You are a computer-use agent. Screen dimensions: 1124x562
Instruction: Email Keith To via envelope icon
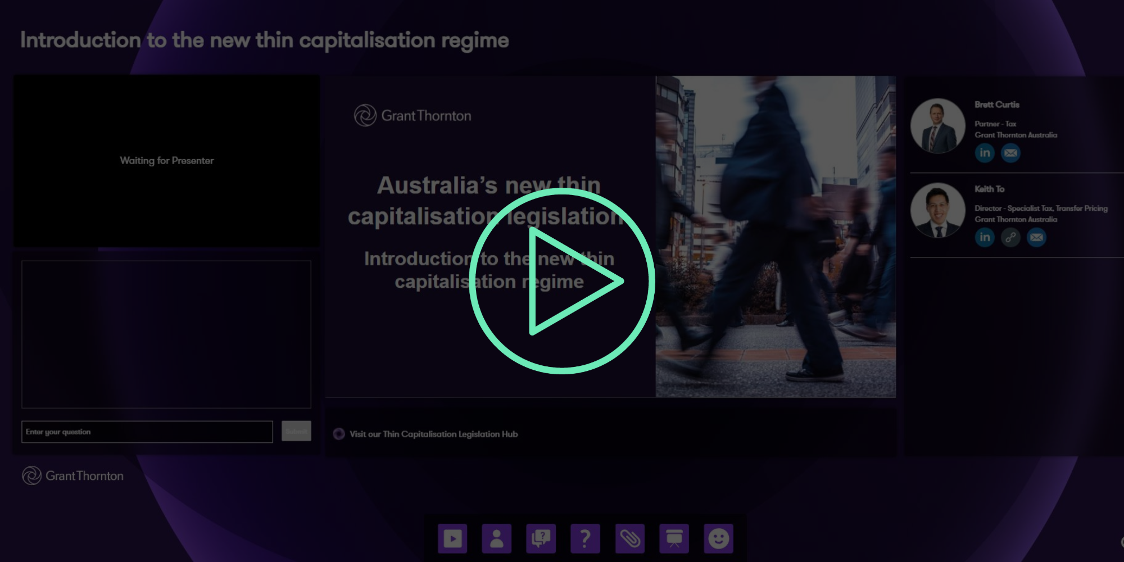pyautogui.click(x=1036, y=237)
